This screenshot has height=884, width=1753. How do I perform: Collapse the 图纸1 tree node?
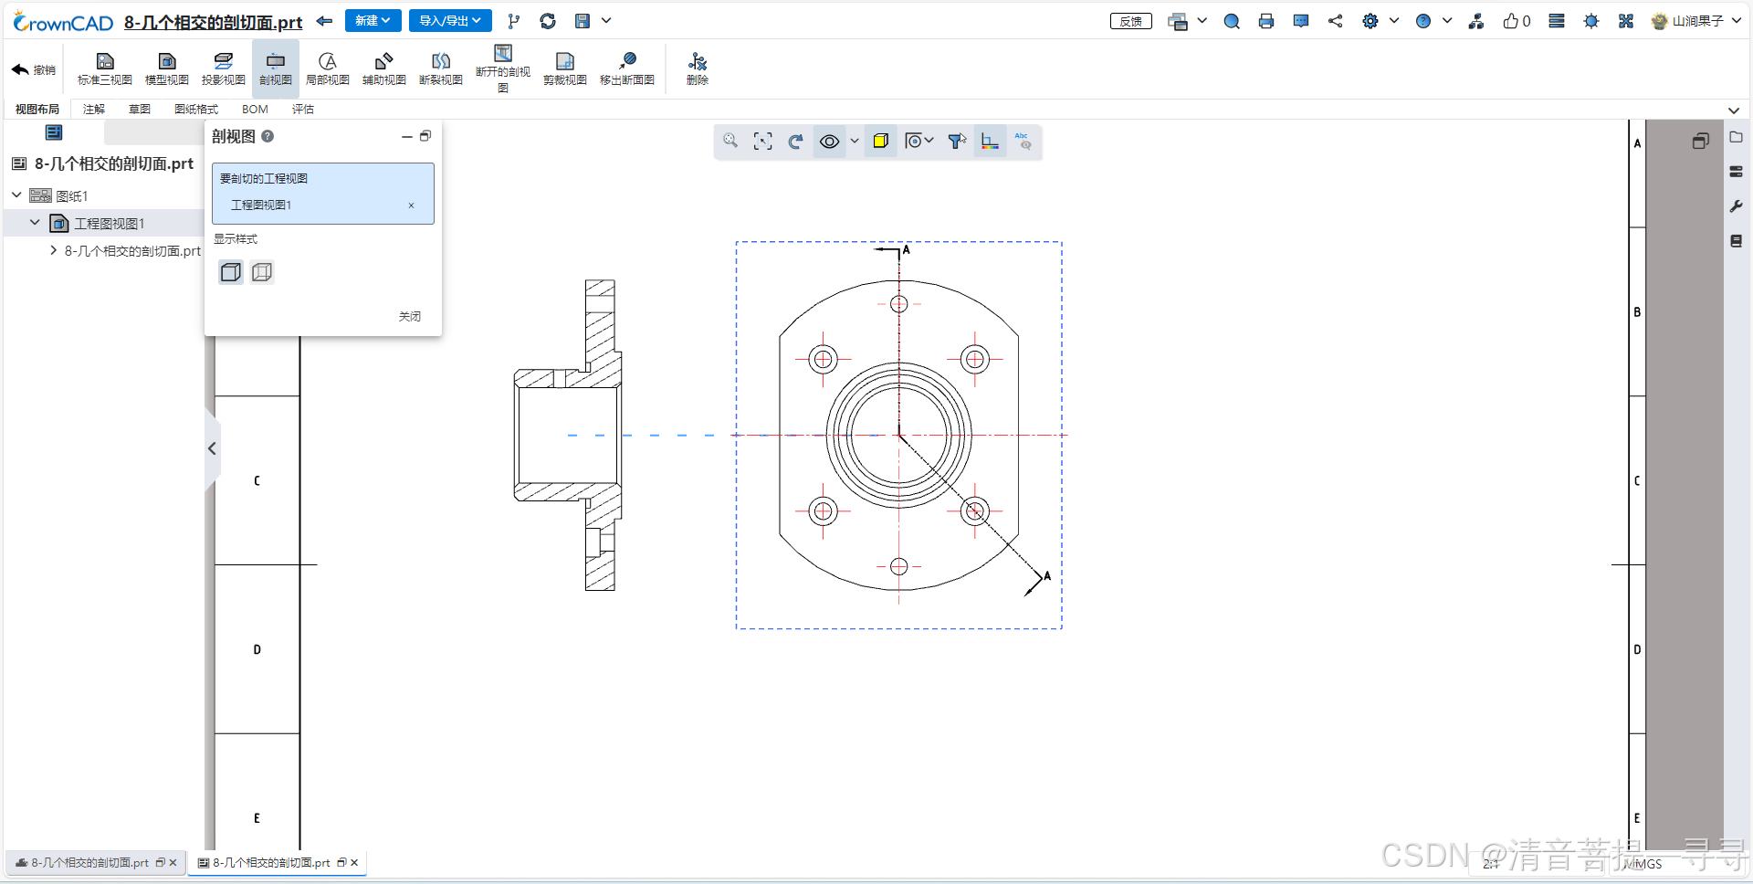[x=16, y=195]
